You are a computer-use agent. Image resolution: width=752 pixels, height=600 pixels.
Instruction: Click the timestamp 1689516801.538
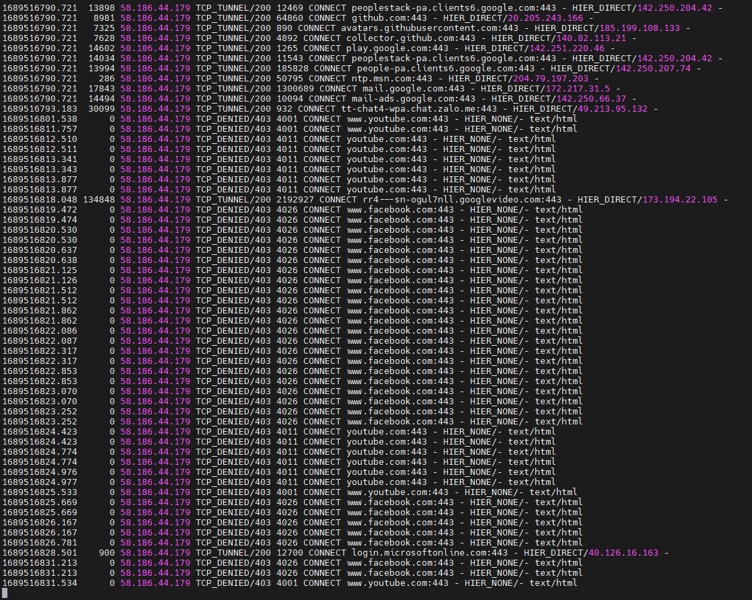[39, 119]
